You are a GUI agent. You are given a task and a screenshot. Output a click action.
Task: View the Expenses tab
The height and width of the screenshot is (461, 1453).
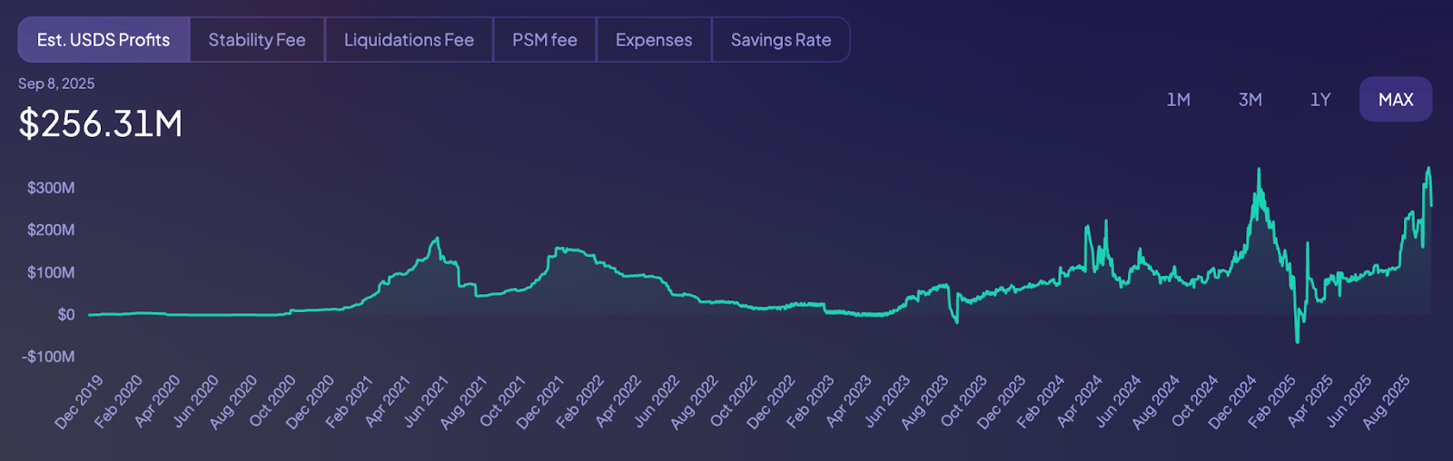click(654, 40)
